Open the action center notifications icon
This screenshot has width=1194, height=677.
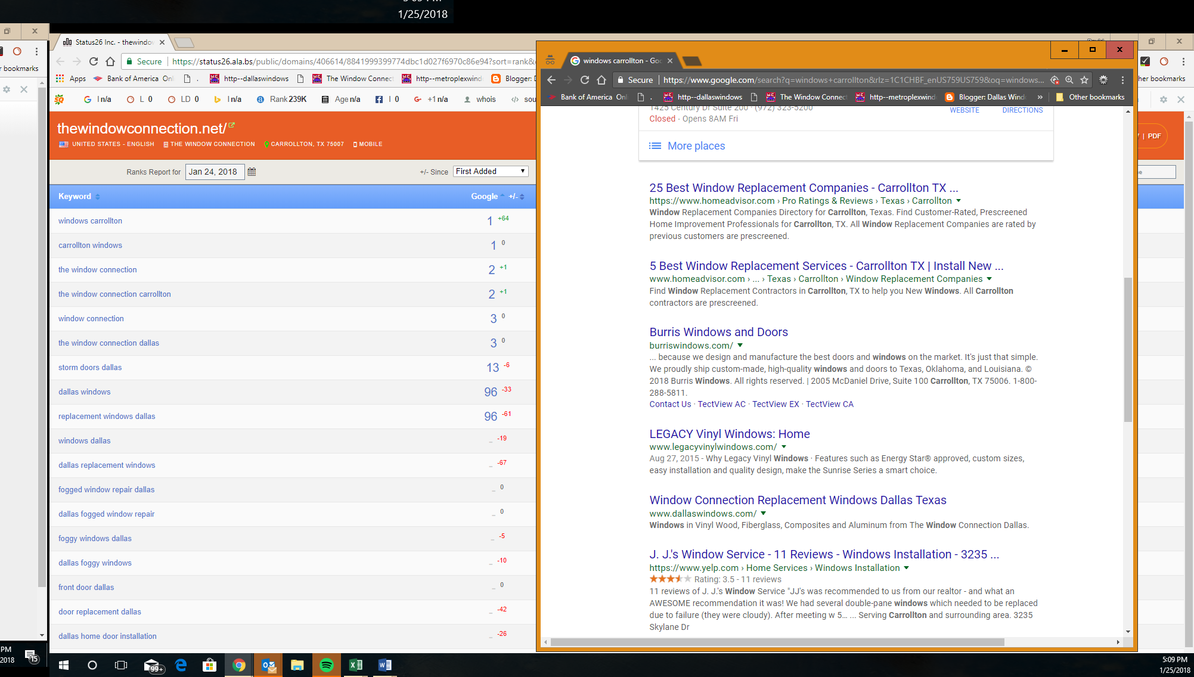32,657
